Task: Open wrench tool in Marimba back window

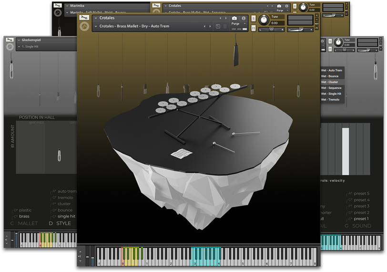Action: click(58, 5)
